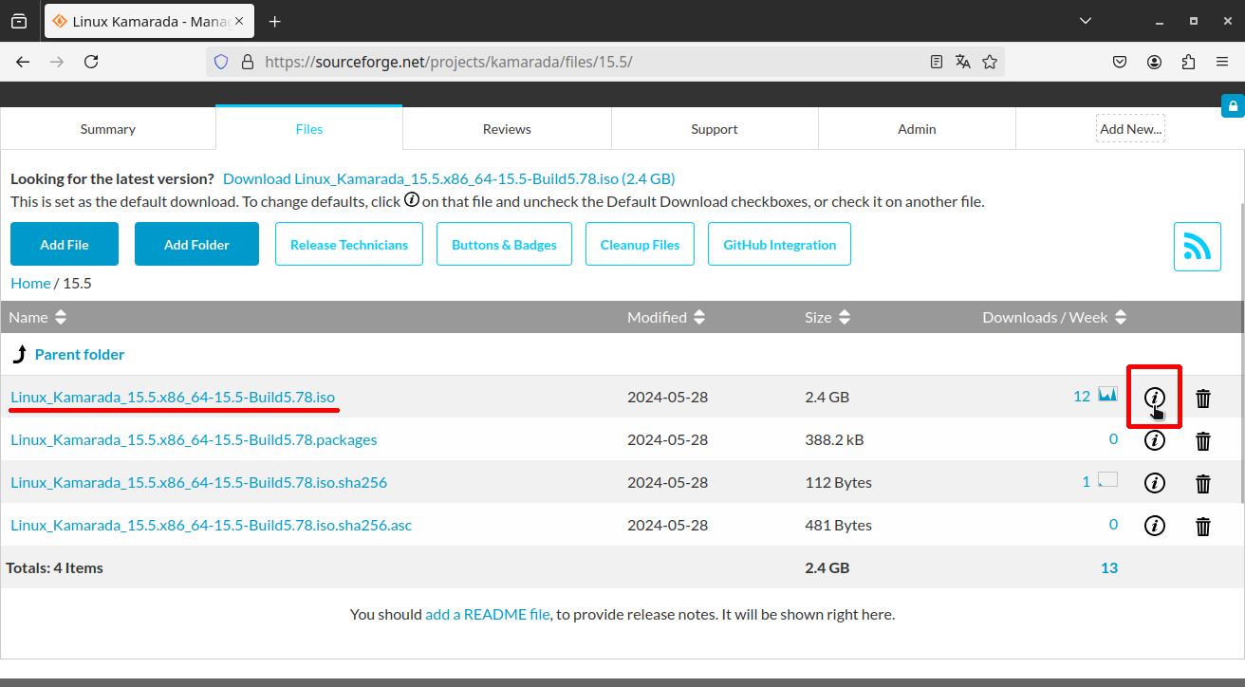Open the extensions puzzle icon
The height and width of the screenshot is (687, 1245).
[1188, 62]
